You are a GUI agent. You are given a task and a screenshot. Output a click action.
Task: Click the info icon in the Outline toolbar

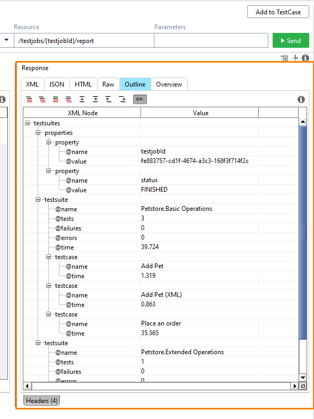tap(301, 99)
